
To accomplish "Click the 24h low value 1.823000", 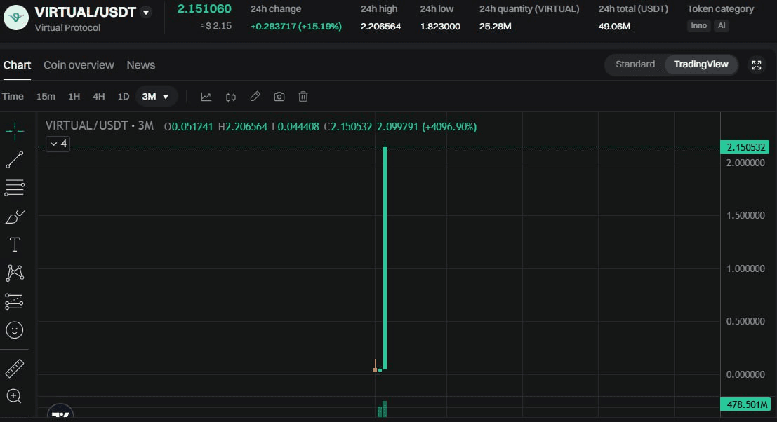I will pyautogui.click(x=440, y=26).
